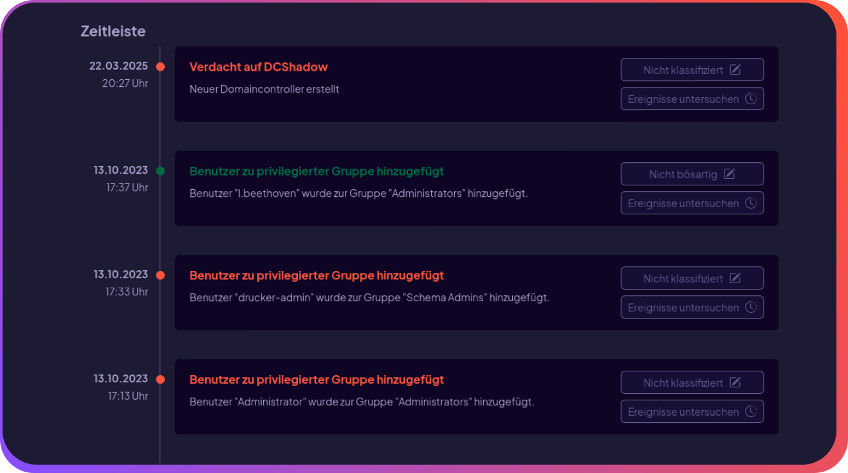848x473 pixels.
Task: Click clock icon in l.beethoven event row
Action: coord(750,203)
